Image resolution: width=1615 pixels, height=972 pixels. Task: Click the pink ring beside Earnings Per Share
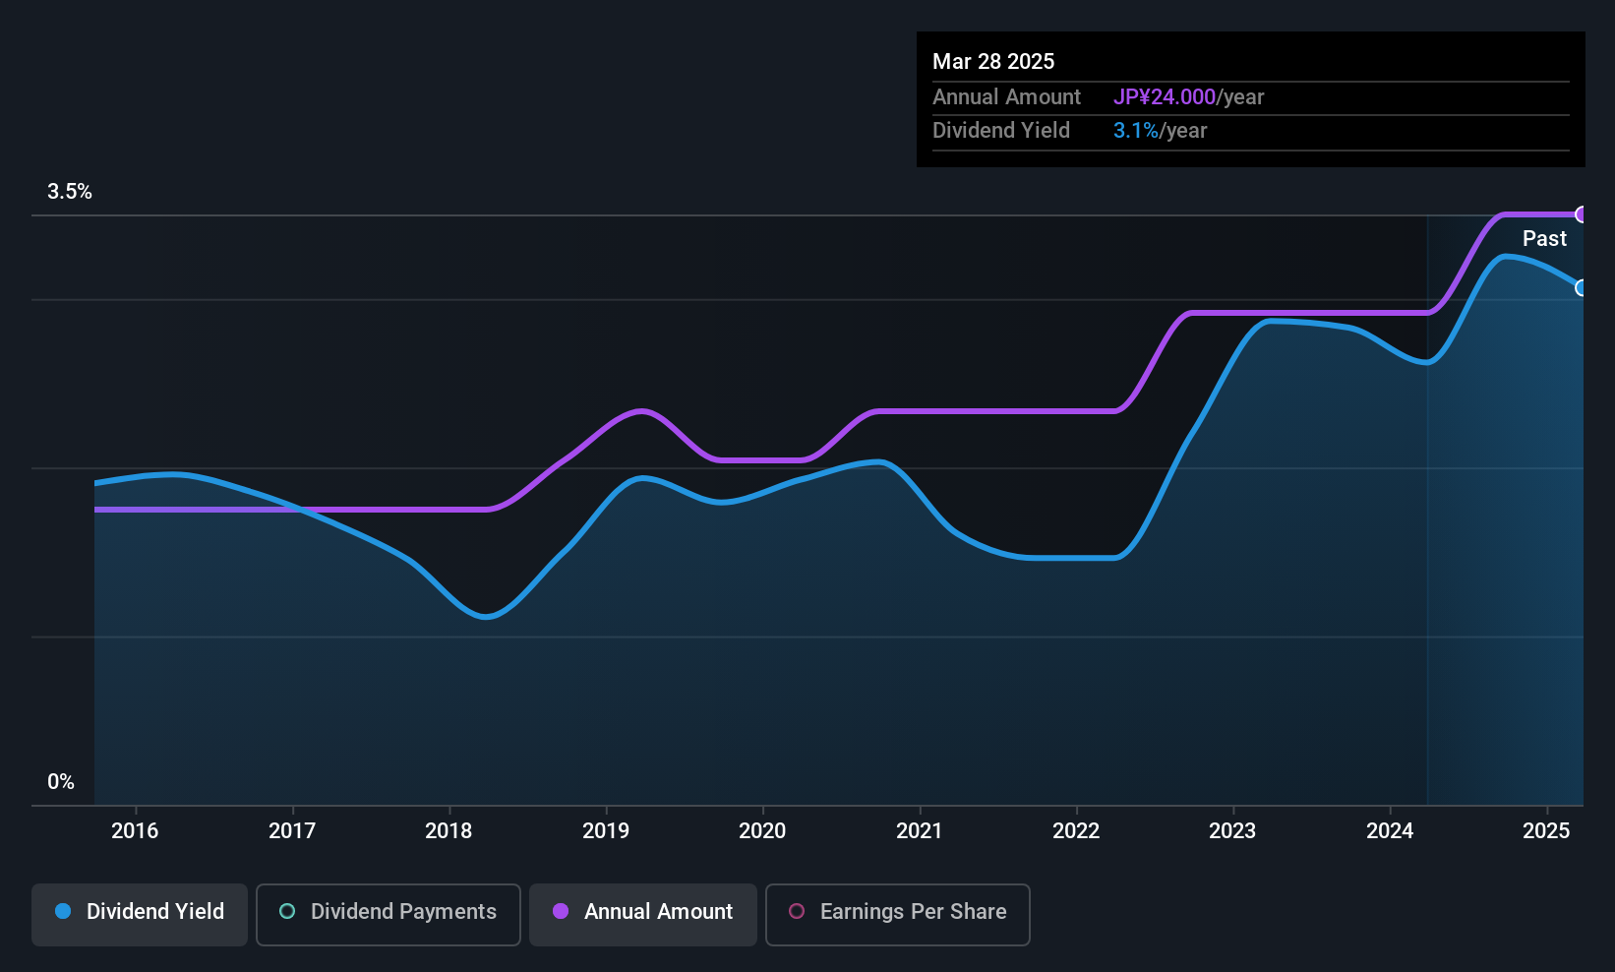coord(797,912)
